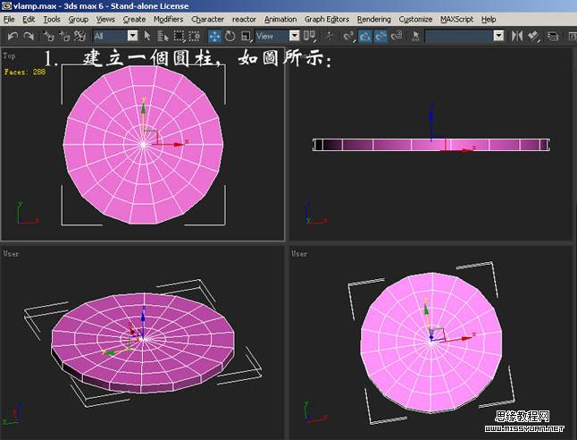The height and width of the screenshot is (440, 577).
Task: Pick the Select Object arrow tool
Action: [147, 36]
